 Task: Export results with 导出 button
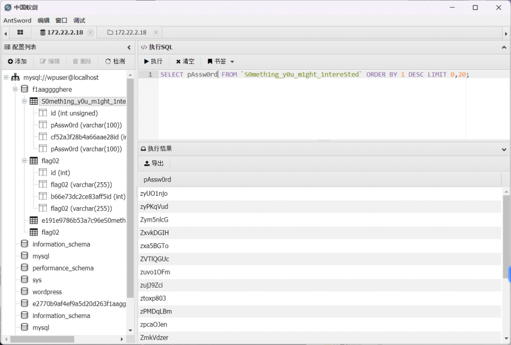point(154,163)
